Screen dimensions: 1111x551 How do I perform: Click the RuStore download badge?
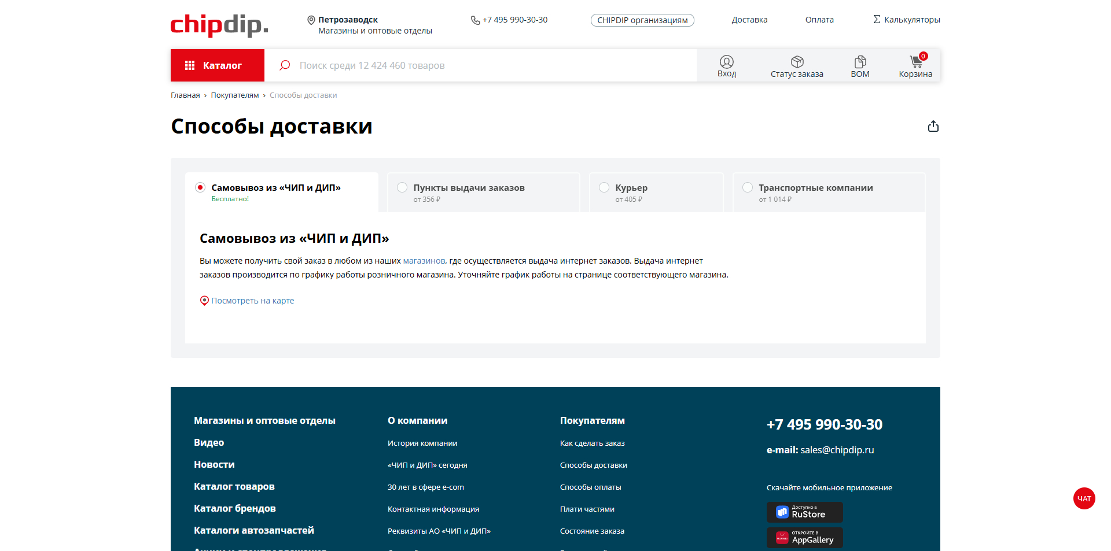804,512
